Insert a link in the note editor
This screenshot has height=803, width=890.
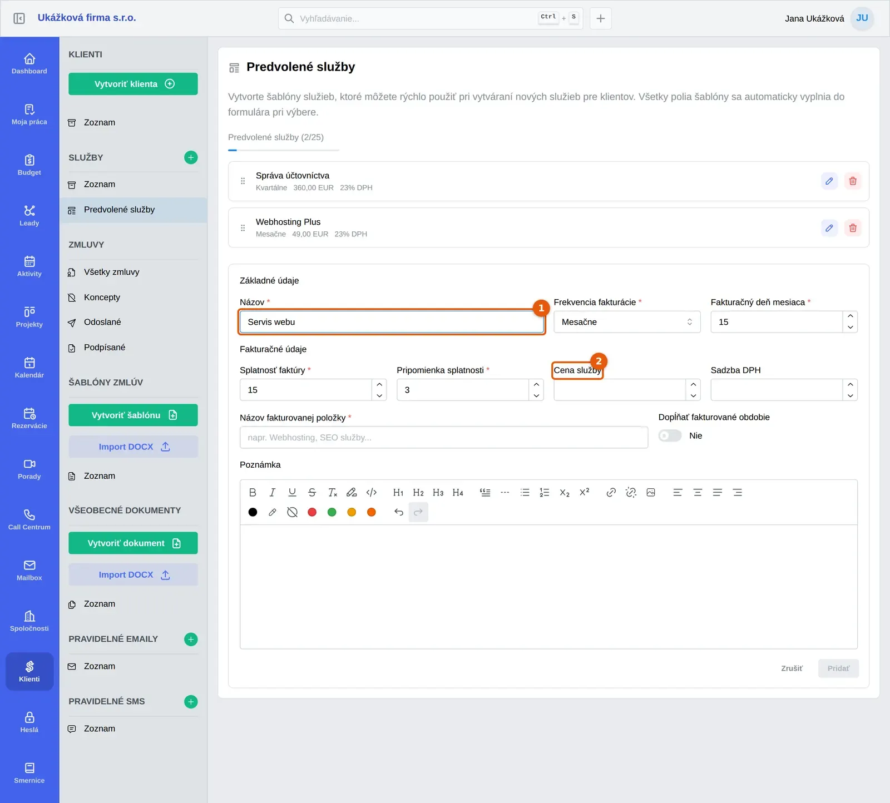tap(611, 492)
